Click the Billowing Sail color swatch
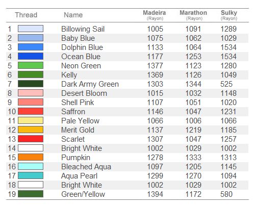 (x=31, y=29)
